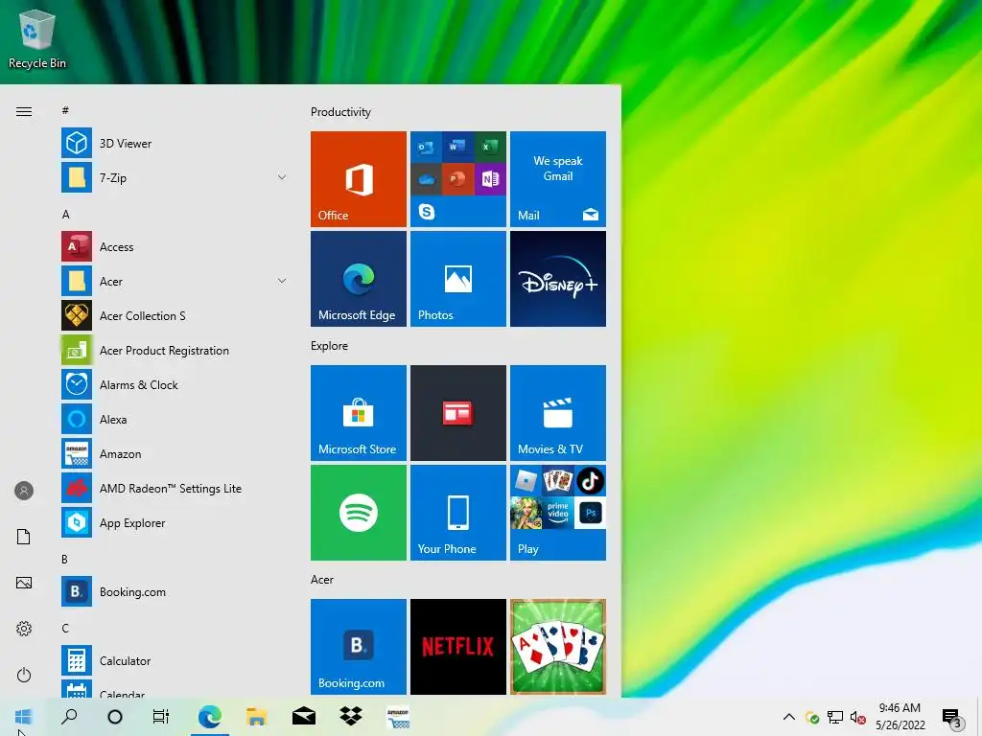Click the Windows Start button

[x=23, y=717]
